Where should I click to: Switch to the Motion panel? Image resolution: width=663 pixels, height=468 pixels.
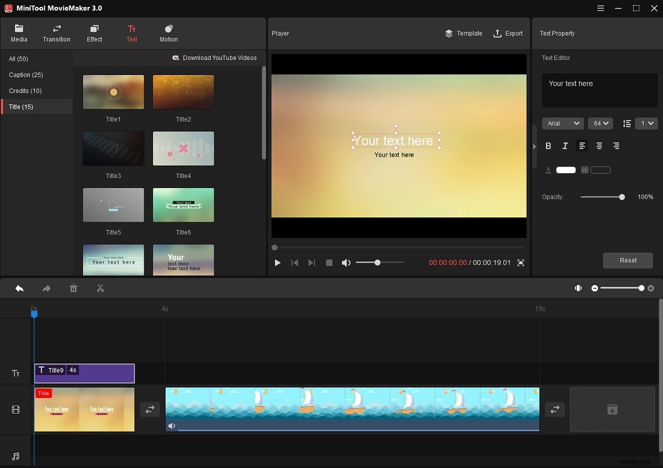[x=167, y=32]
